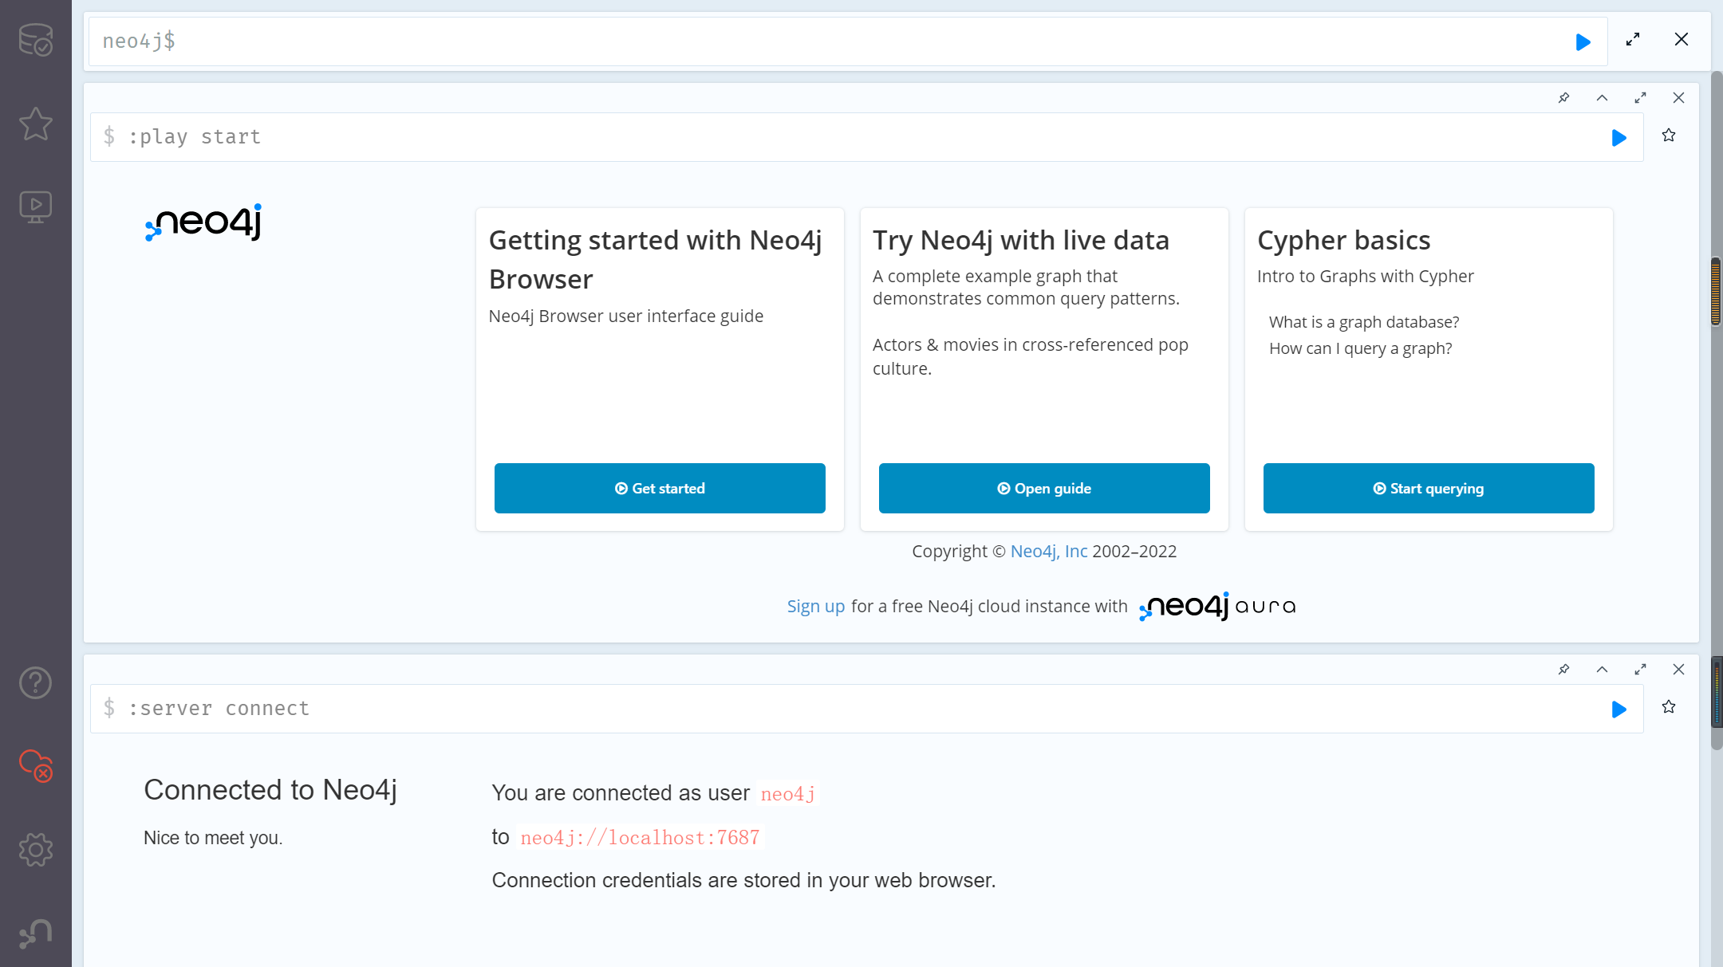Click the Start querying button
1723x967 pixels.
pyautogui.click(x=1429, y=488)
